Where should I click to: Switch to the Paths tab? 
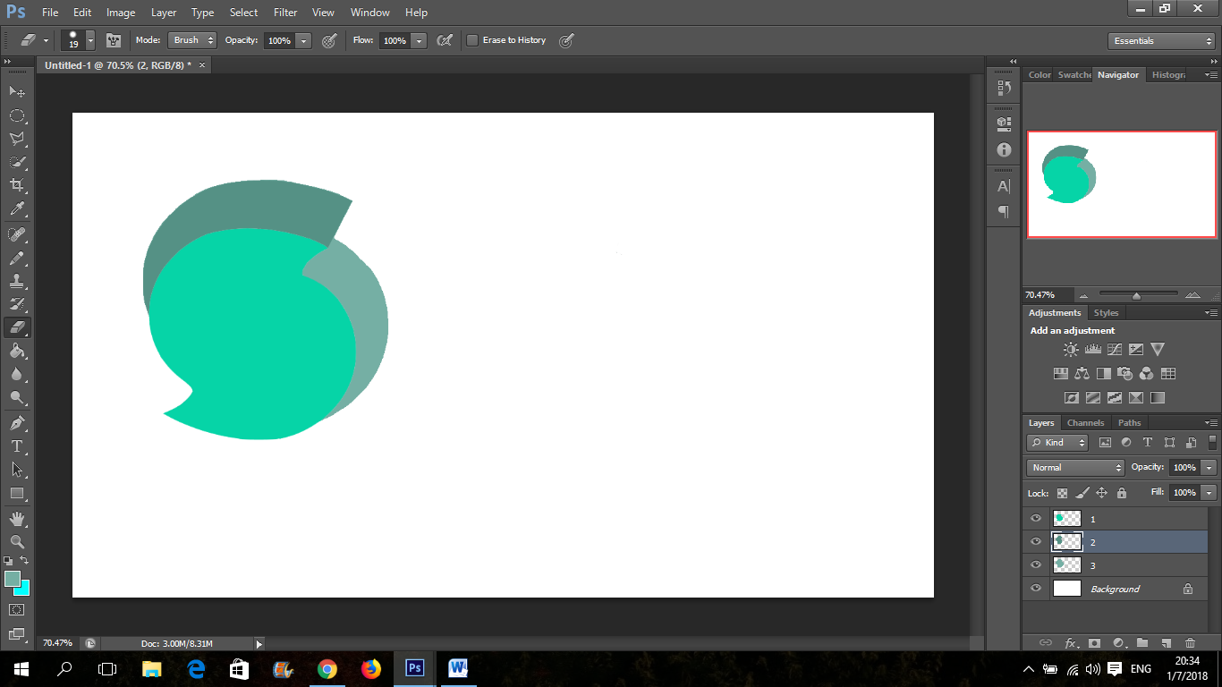pyautogui.click(x=1130, y=423)
